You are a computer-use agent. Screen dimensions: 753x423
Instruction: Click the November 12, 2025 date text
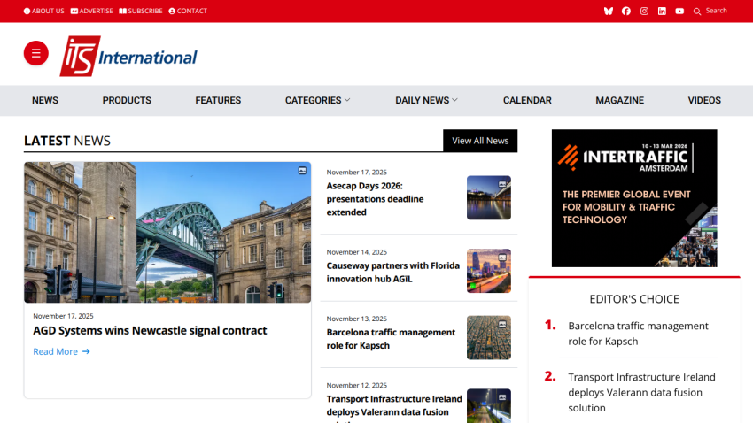click(x=356, y=386)
